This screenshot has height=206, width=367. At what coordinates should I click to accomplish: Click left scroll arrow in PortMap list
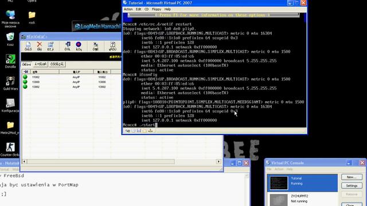[x=24, y=161]
